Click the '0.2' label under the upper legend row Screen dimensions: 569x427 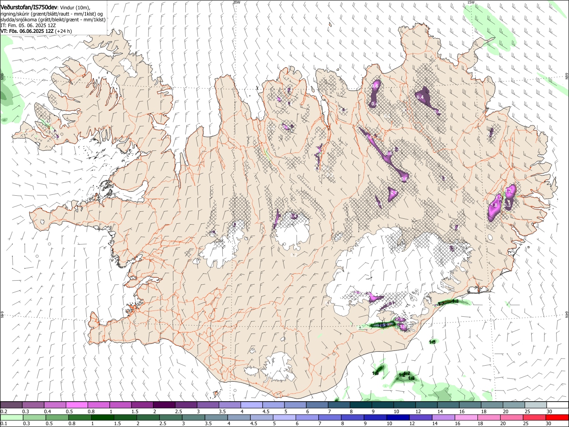click(3, 411)
